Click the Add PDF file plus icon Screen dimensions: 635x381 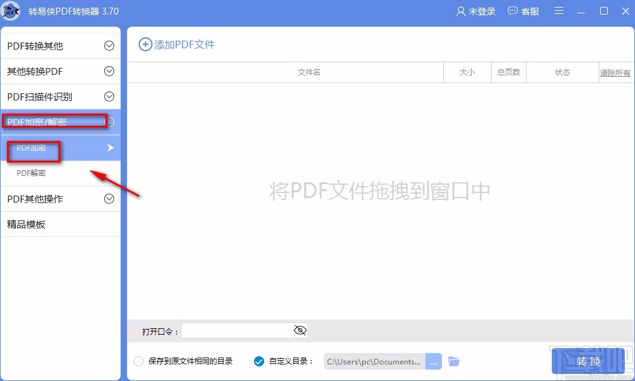(145, 44)
